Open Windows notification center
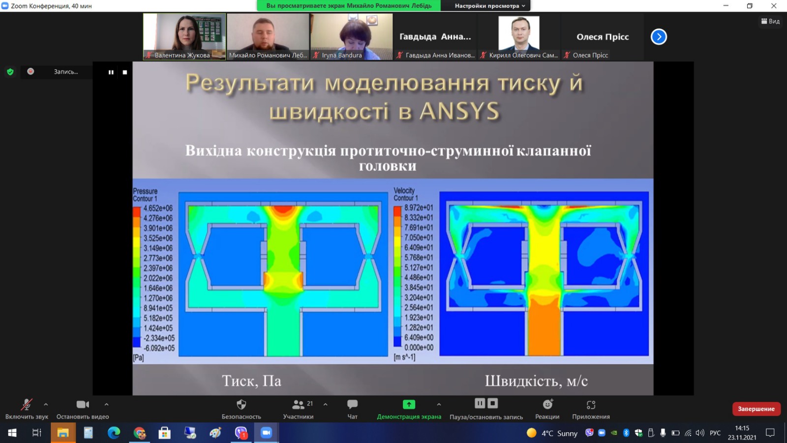 pyautogui.click(x=770, y=433)
